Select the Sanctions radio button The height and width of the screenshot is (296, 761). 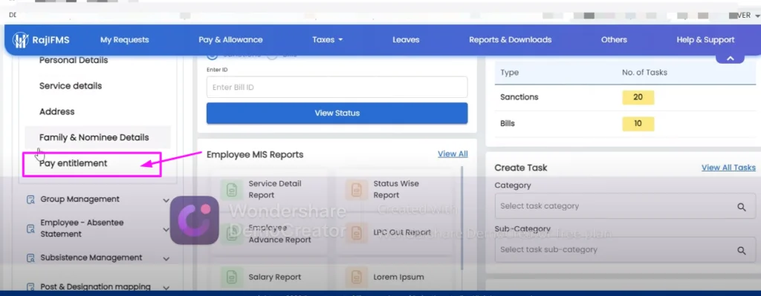tap(212, 55)
